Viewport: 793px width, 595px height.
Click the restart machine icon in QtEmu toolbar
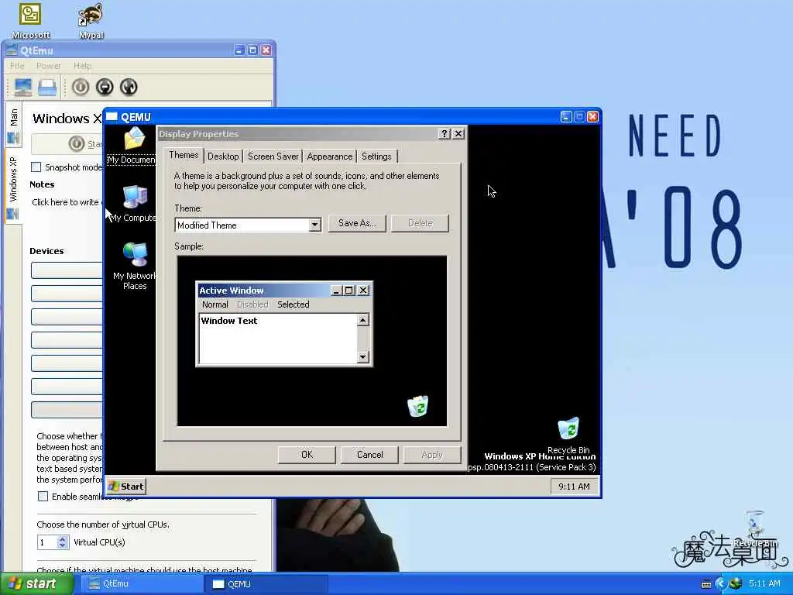coord(129,87)
